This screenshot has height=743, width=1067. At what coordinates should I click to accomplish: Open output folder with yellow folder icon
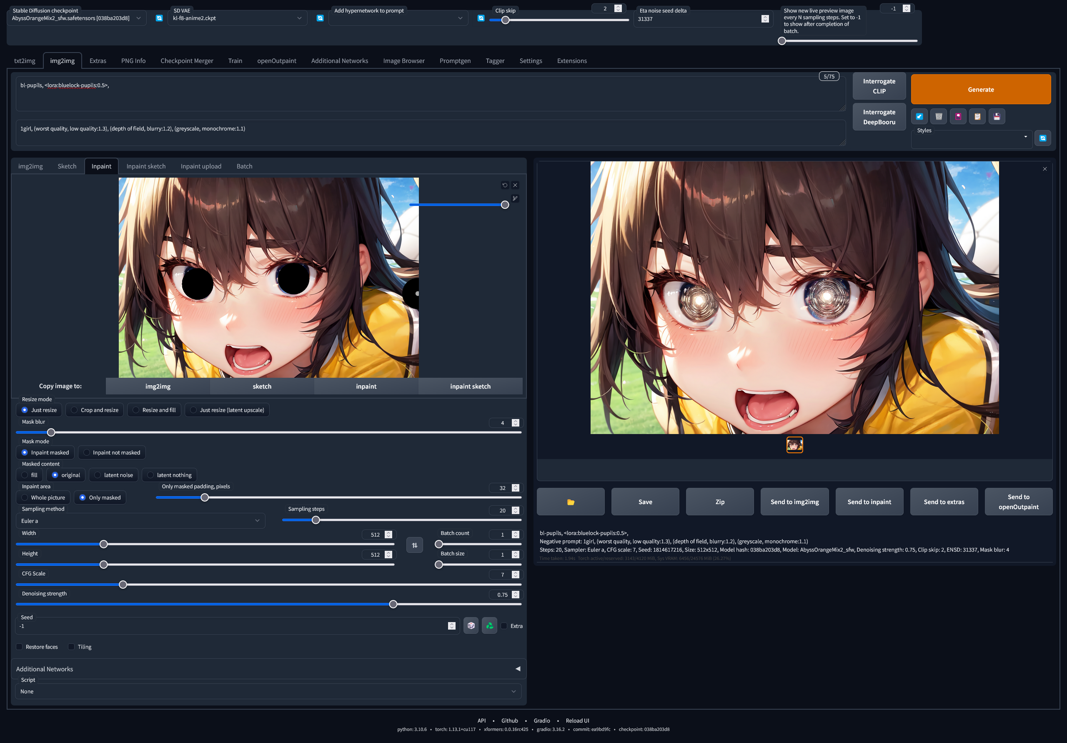(x=570, y=502)
